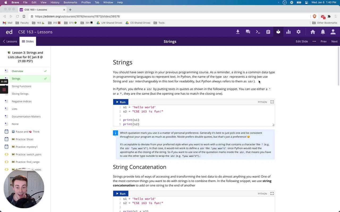340x212 pixels.
Task: Open the terminal workspaces icon
Action: click(x=258, y=32)
